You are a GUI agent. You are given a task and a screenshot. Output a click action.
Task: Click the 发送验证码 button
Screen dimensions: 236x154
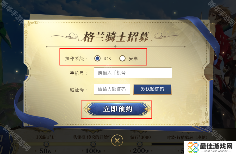pyautogui.click(x=152, y=89)
